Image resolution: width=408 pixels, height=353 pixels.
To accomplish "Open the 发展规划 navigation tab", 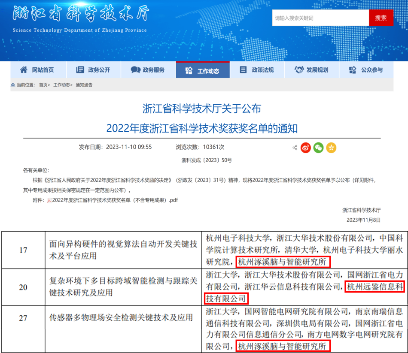I will pos(312,70).
